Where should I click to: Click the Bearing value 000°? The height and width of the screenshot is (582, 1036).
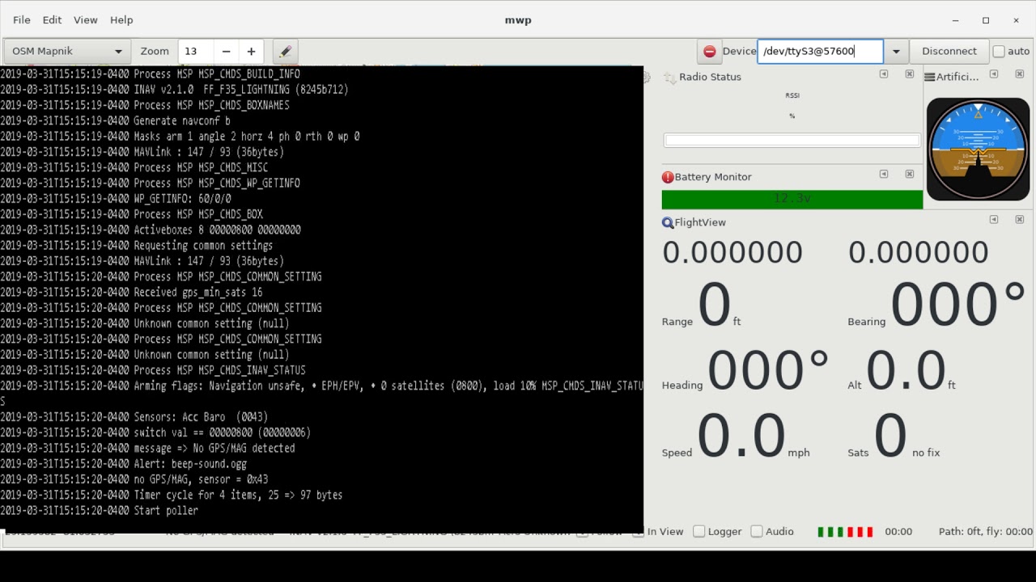tap(958, 305)
